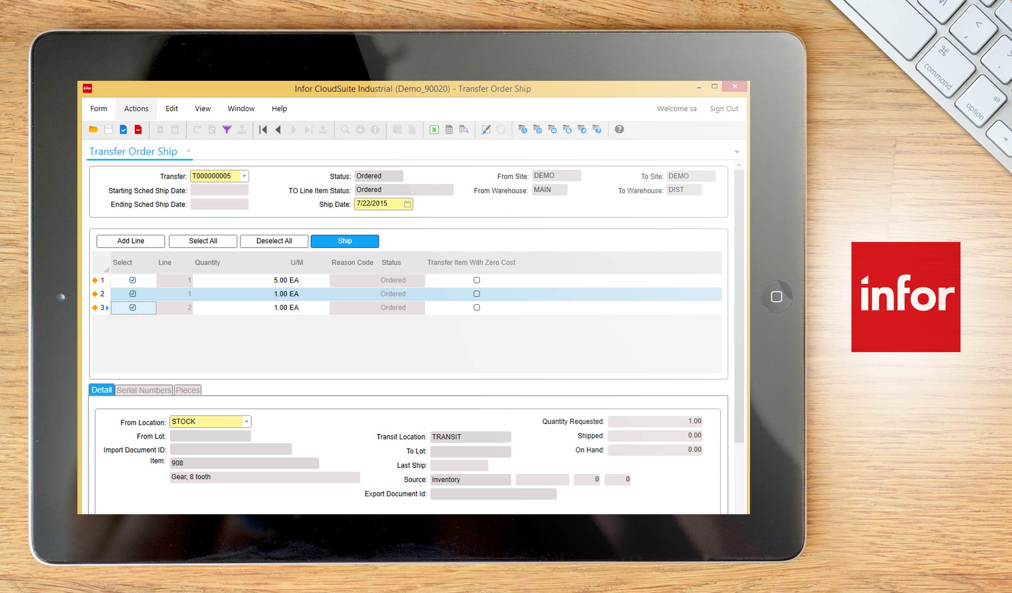Open the print preview icon
The image size is (1012, 593).
point(464,129)
